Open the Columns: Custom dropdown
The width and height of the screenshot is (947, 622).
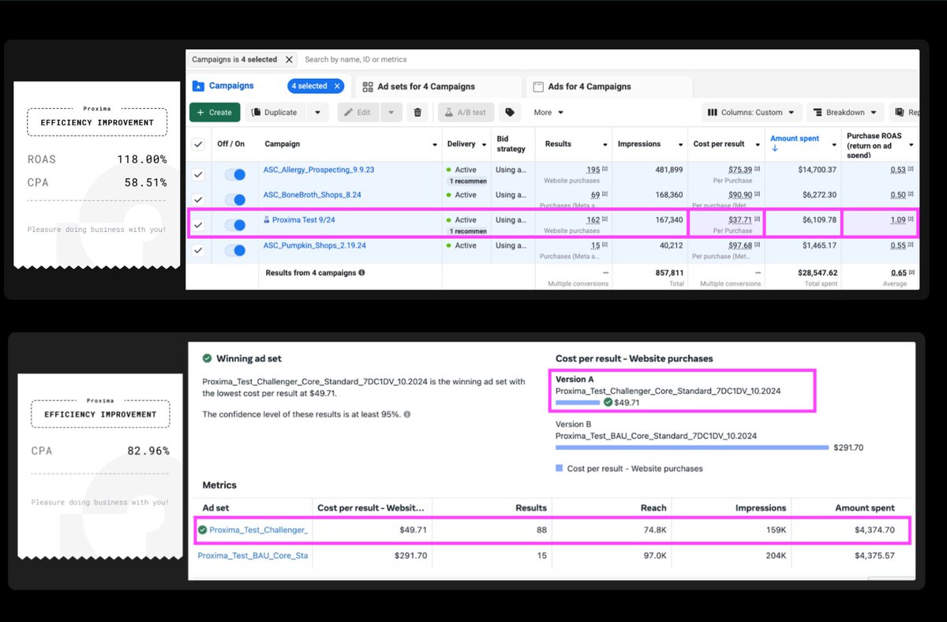[x=750, y=112]
